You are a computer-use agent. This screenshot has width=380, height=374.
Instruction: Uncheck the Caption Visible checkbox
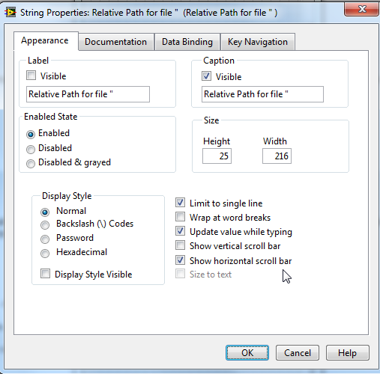pos(206,76)
